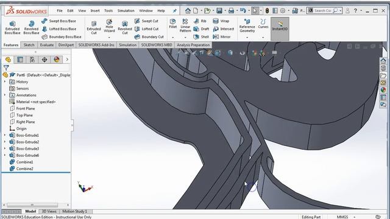
Task: Switch to the SOLIDWORKS Add-Ins tab
Action: pyautogui.click(x=96, y=45)
